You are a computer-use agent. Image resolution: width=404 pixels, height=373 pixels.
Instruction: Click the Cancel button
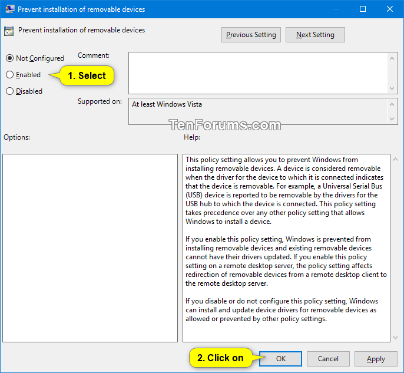coord(328,359)
